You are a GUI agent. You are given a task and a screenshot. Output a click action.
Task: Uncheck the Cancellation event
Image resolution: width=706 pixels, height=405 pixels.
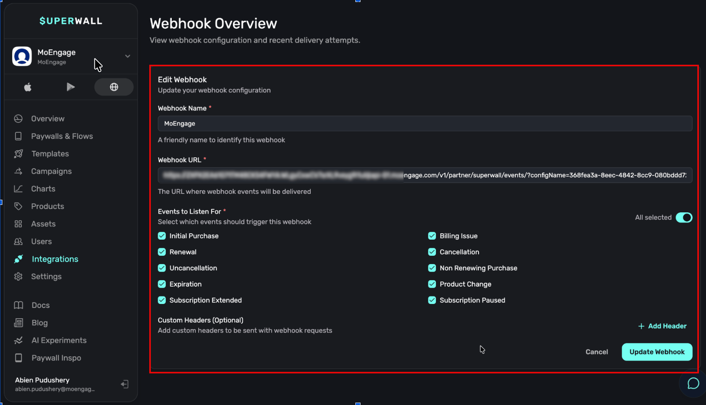(432, 252)
